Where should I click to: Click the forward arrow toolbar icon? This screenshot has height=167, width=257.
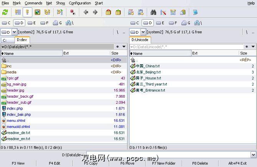(x=95, y=12)
